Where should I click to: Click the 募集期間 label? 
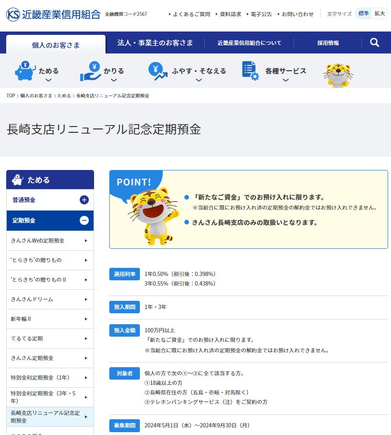pos(125,425)
